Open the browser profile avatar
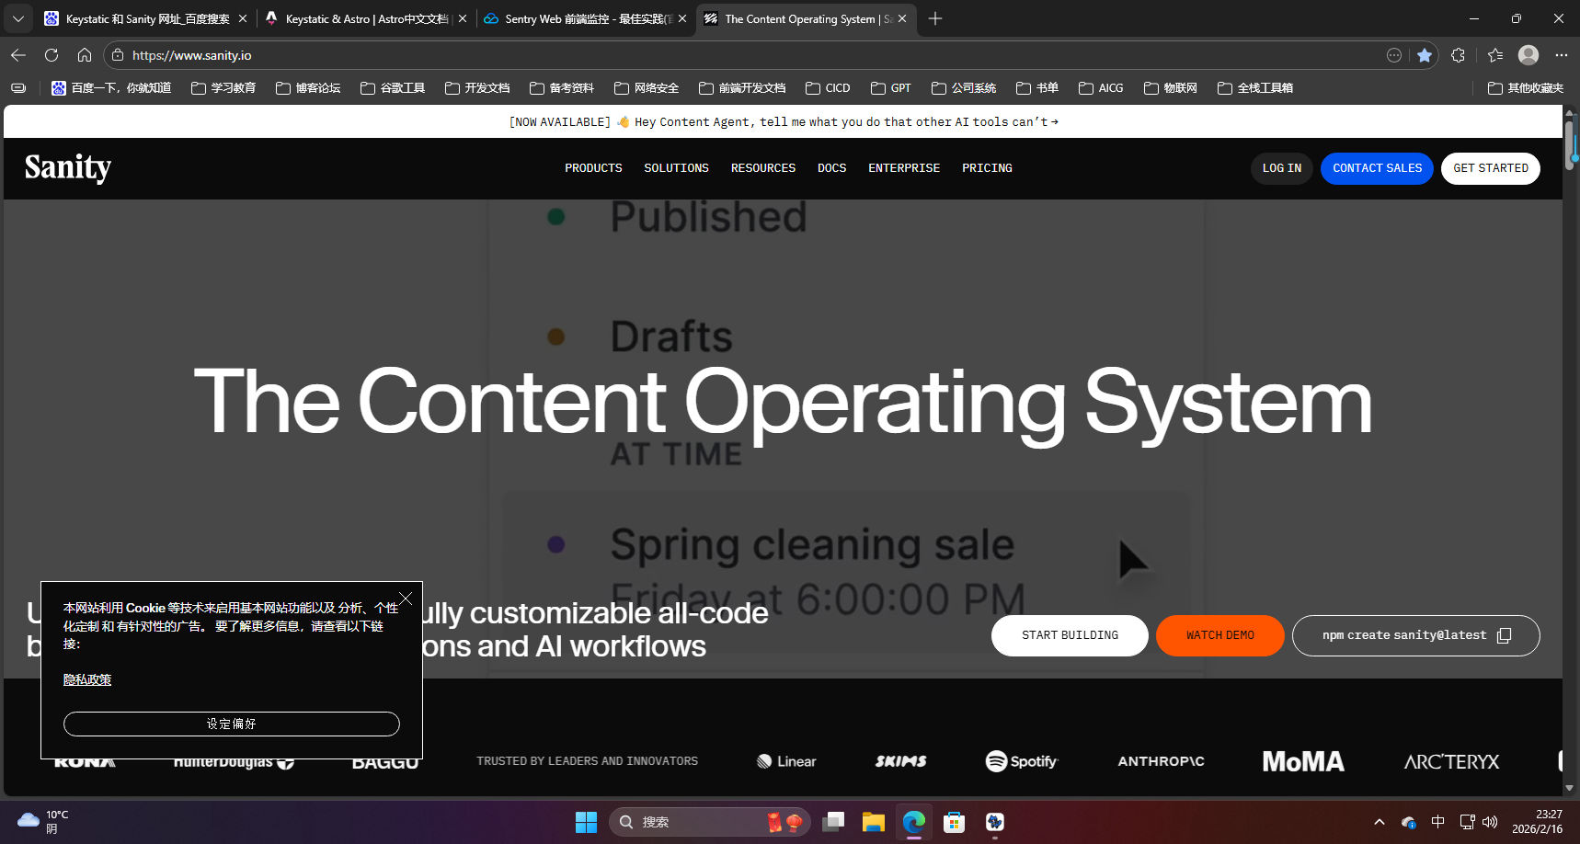 (1528, 55)
